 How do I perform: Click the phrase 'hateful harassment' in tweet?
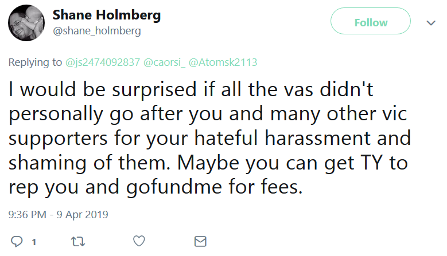[x=282, y=138]
